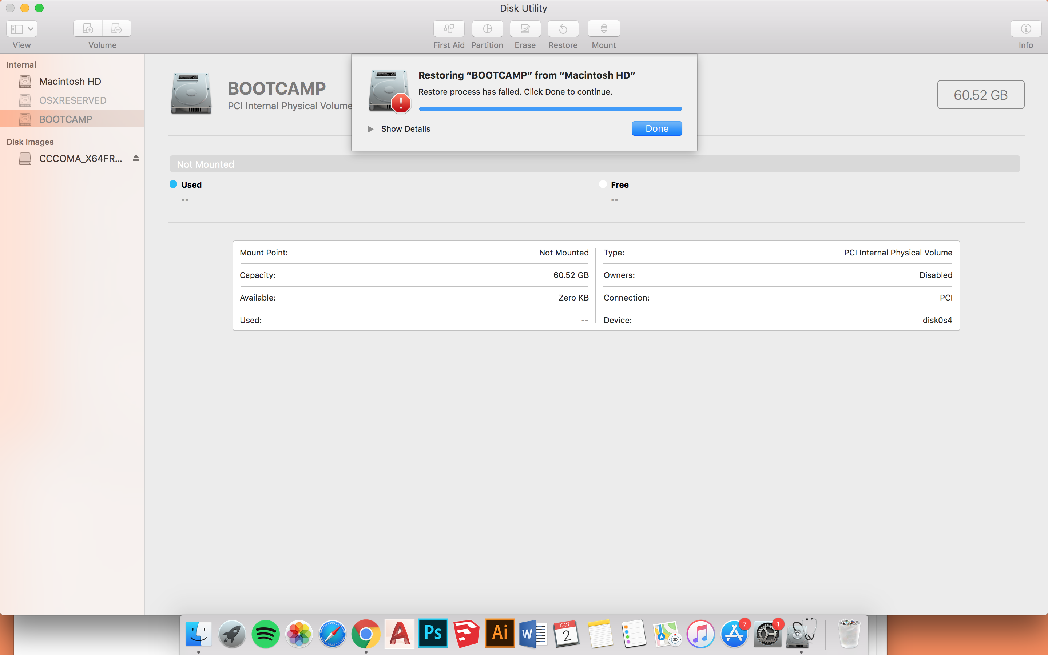
Task: Expand Show Details disclosure triangle
Action: click(x=371, y=129)
